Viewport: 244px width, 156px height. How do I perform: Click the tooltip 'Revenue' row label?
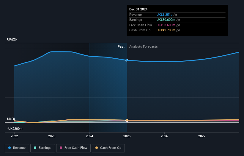tap(136, 15)
